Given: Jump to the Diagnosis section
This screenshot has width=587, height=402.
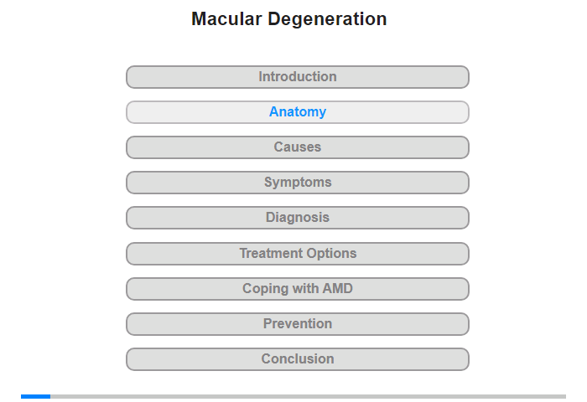Looking at the screenshot, I should click(x=297, y=218).
